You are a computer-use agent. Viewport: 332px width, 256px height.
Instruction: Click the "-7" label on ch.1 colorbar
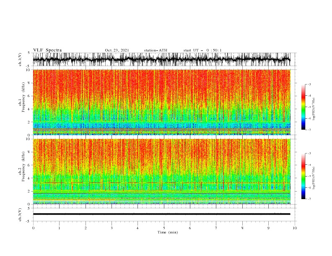click(x=309, y=130)
